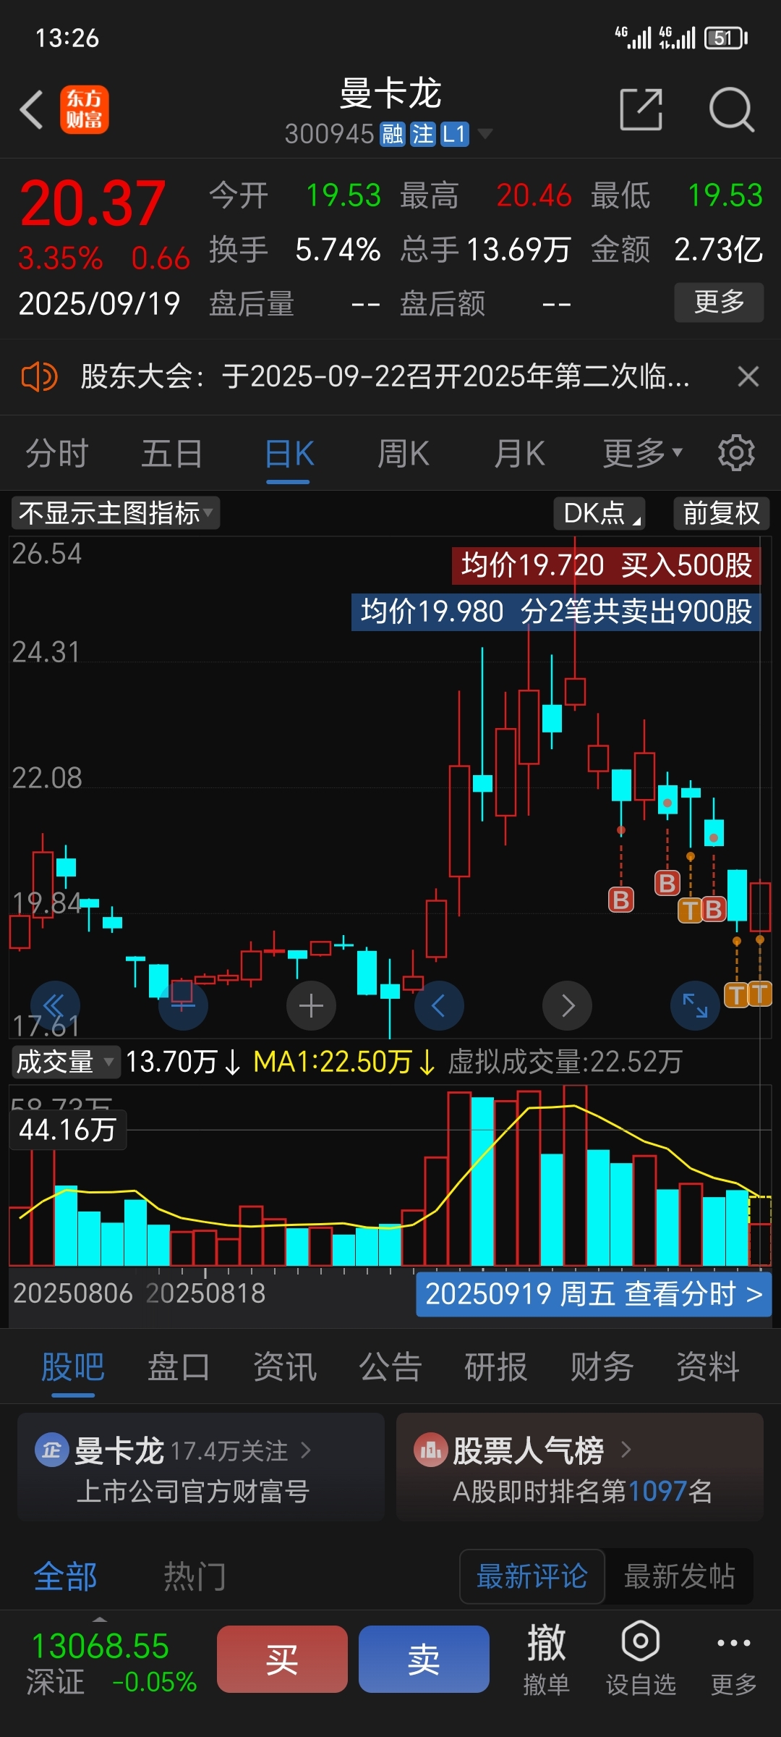
Task: Tap the rightmost orange T trade marker
Action: 760,994
